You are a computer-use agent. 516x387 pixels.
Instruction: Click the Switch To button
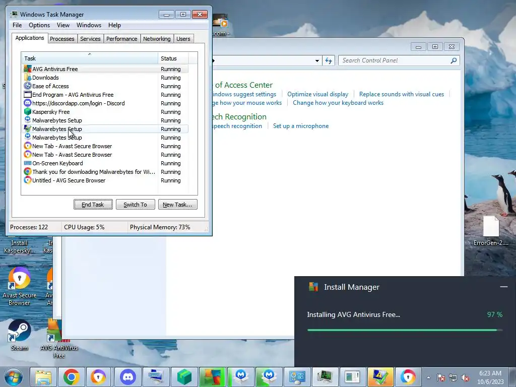[135, 205]
